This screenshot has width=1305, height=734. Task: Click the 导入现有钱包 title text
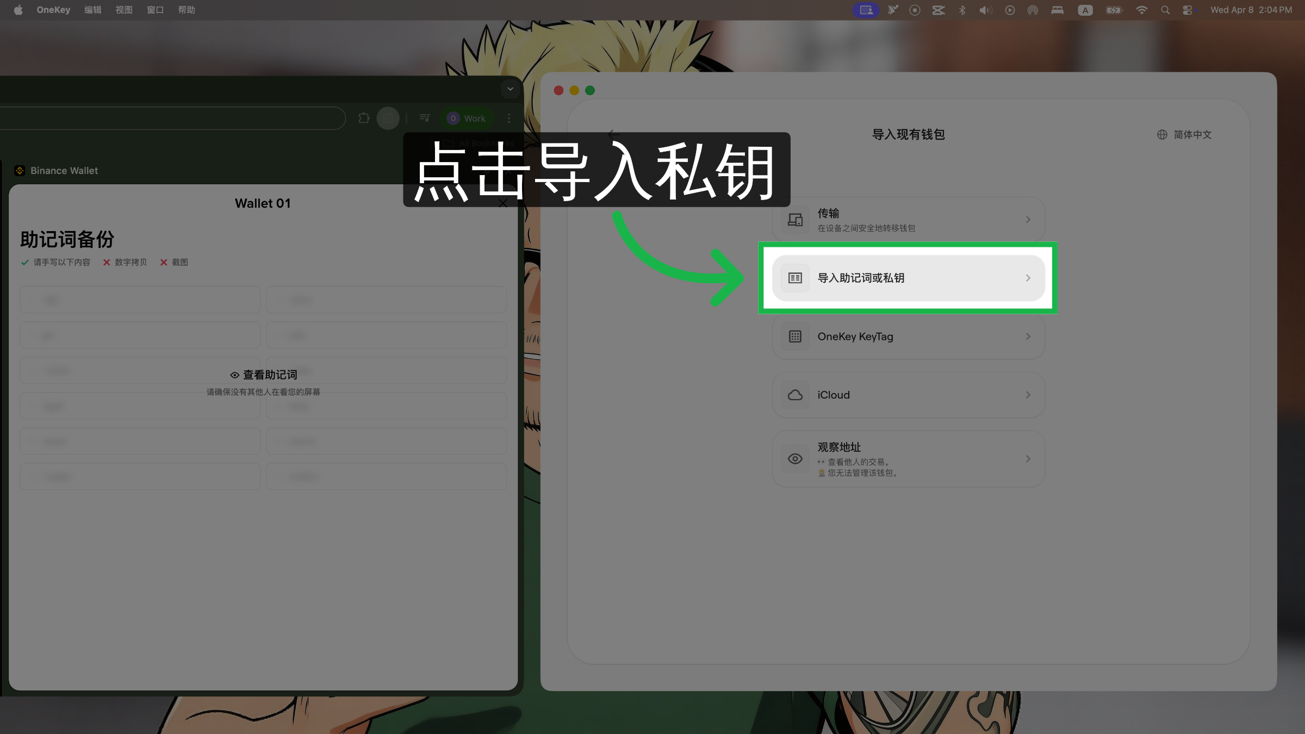coord(908,134)
